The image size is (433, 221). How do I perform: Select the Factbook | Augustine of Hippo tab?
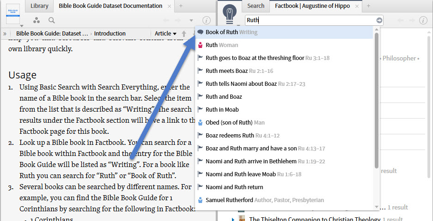pyautogui.click(x=312, y=6)
